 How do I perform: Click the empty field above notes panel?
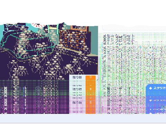point(134,28)
